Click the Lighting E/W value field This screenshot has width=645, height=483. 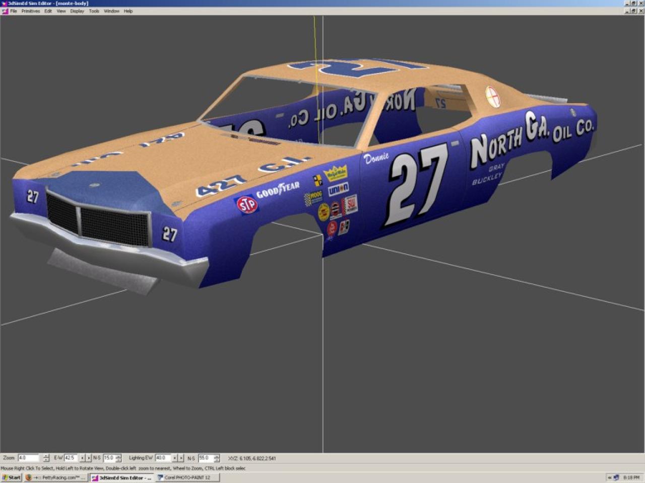pyautogui.click(x=162, y=458)
